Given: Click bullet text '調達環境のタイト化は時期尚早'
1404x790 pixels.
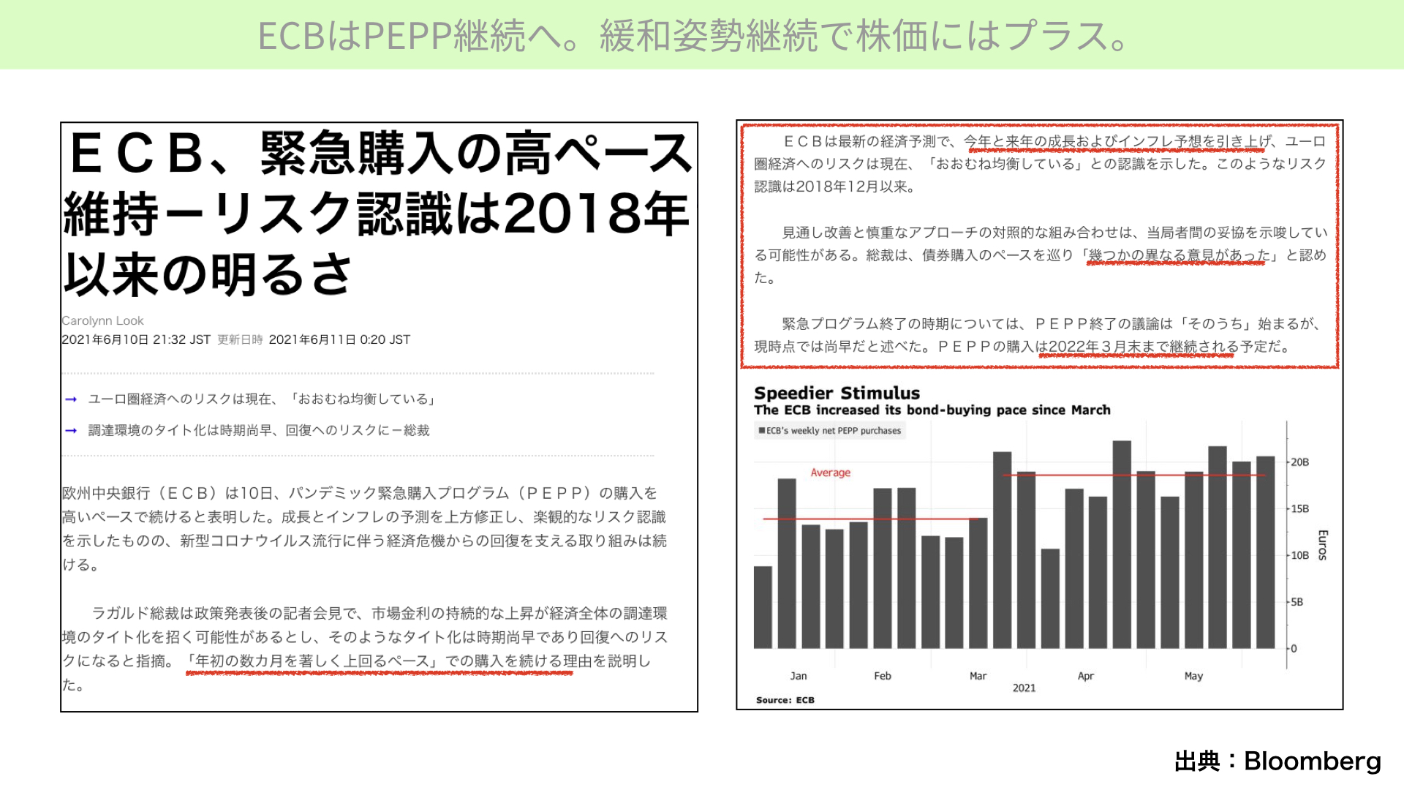Looking at the screenshot, I should (x=180, y=430).
